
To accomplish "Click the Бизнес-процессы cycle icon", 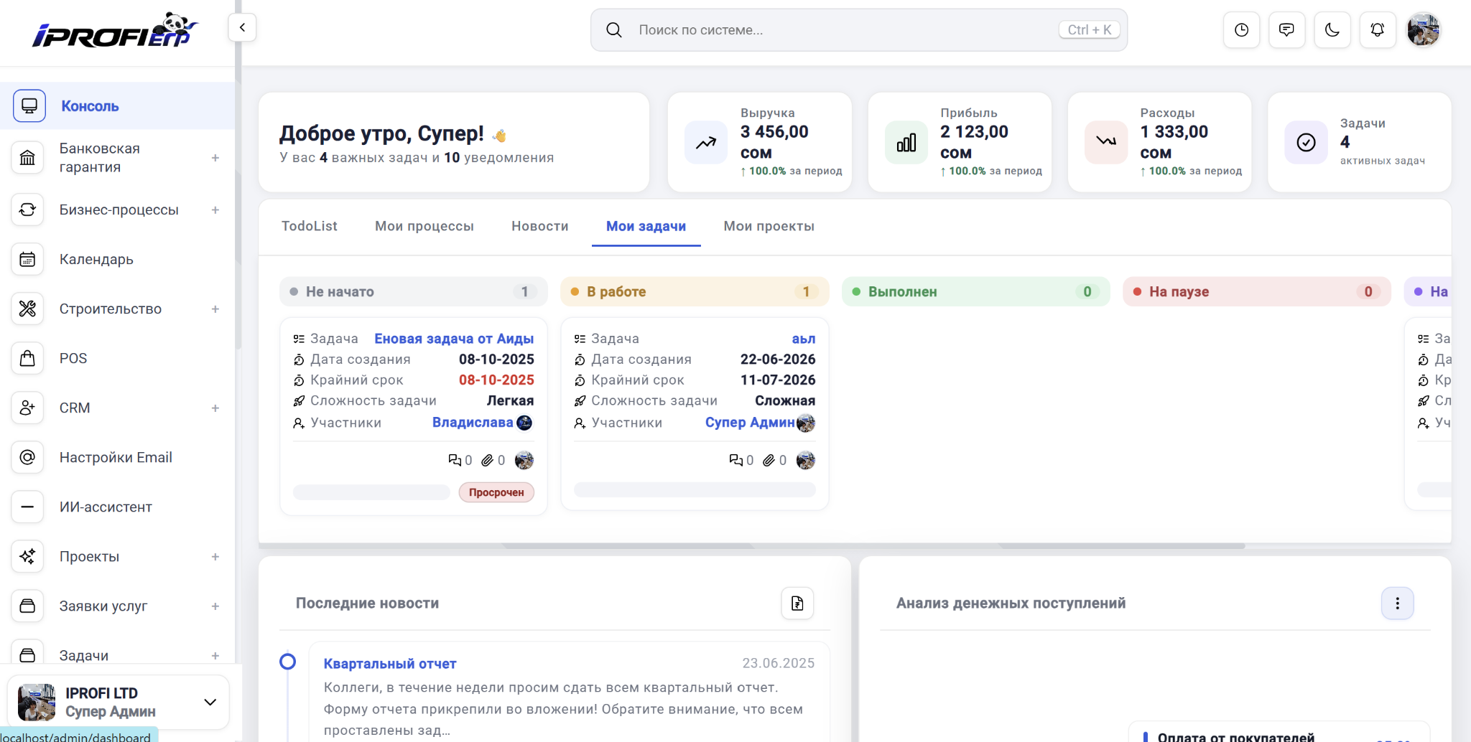I will coord(27,210).
